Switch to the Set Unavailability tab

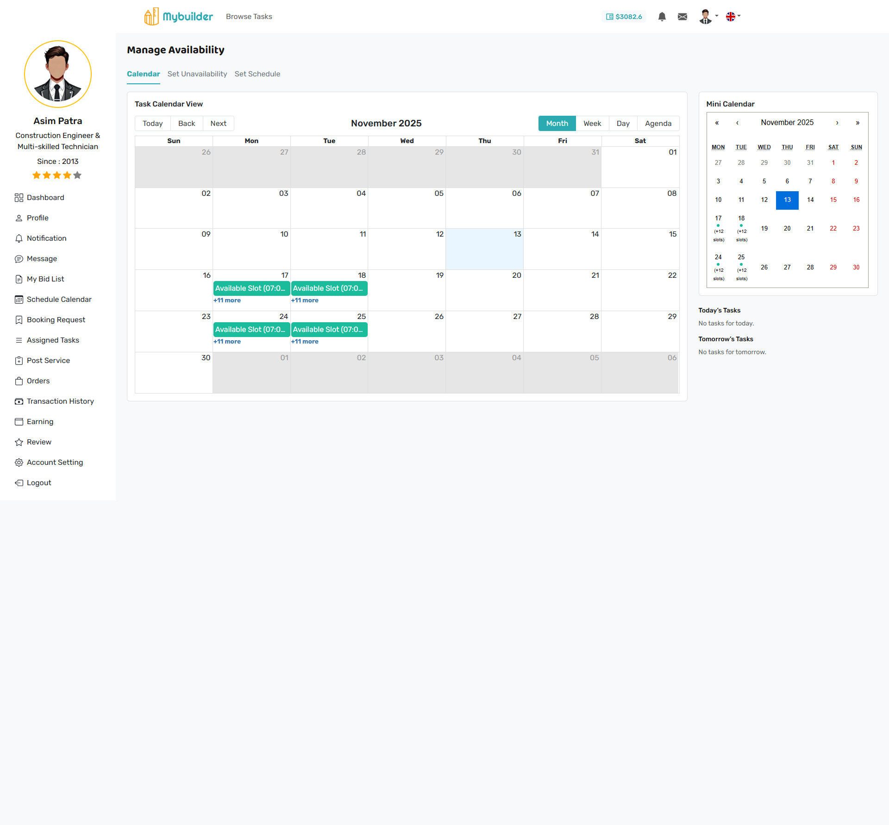pyautogui.click(x=197, y=74)
